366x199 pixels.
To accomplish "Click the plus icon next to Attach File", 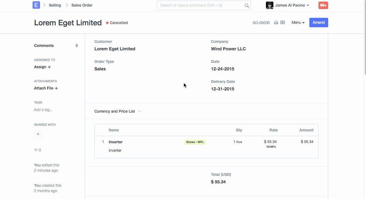I will pos(56,88).
